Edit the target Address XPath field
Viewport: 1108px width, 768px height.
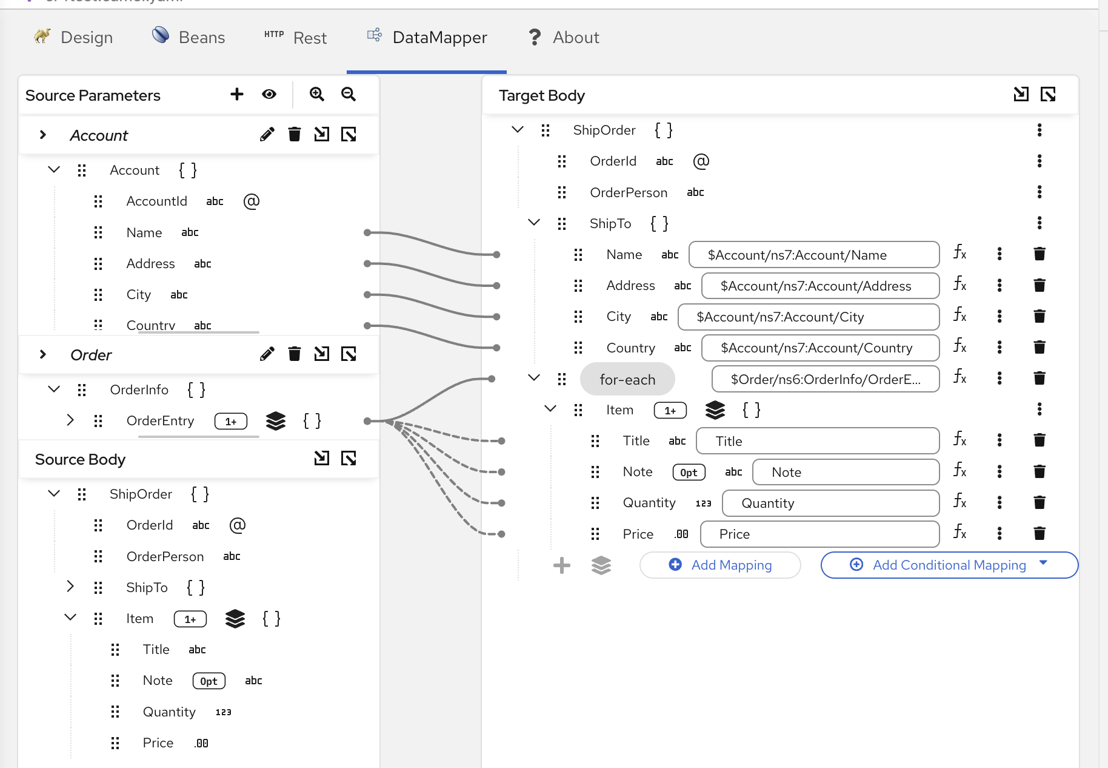click(821, 286)
